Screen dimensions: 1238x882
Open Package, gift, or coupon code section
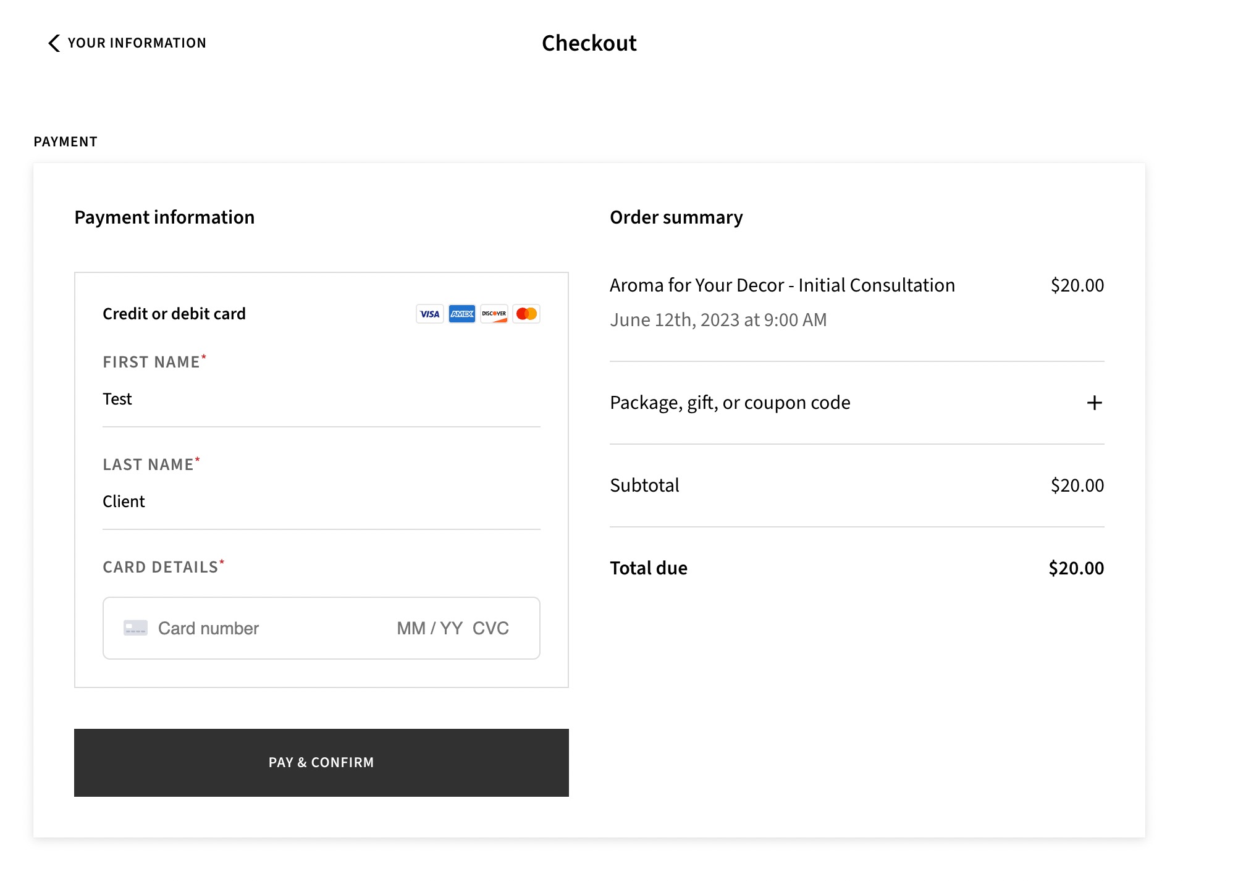coord(730,403)
